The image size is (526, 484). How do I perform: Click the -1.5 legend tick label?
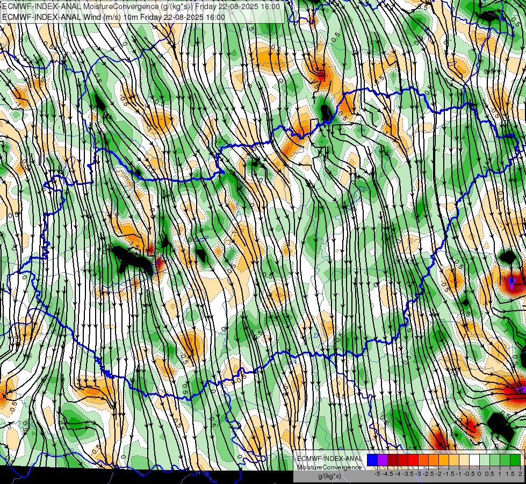[449, 474]
